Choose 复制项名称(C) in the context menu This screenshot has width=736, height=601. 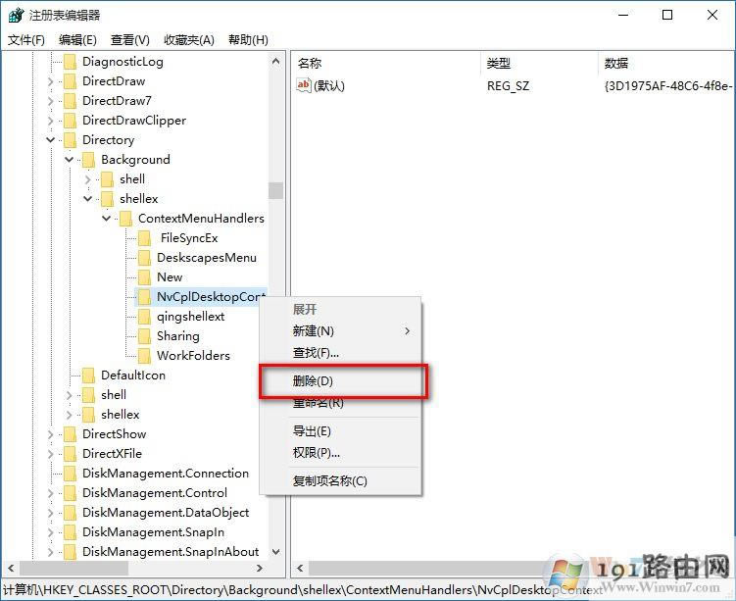tap(341, 480)
